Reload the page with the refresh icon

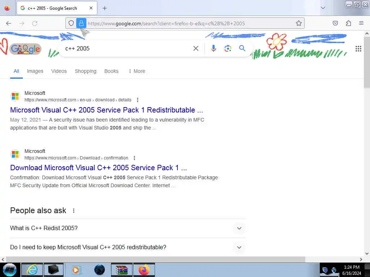pos(35,23)
